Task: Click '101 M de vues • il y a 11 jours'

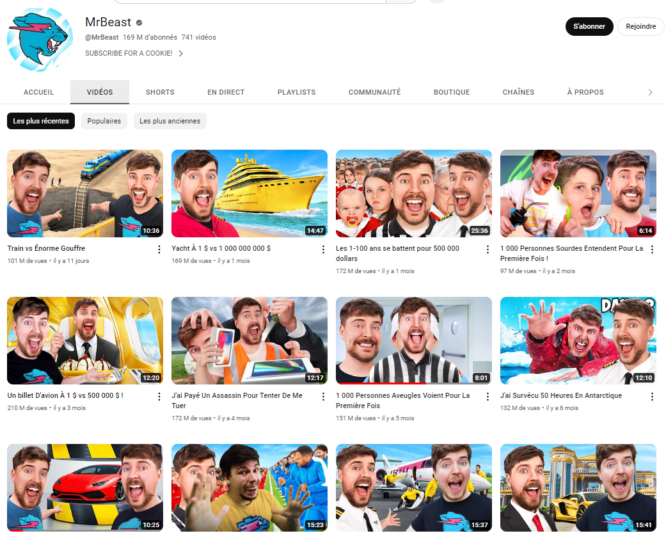Action: pos(49,261)
